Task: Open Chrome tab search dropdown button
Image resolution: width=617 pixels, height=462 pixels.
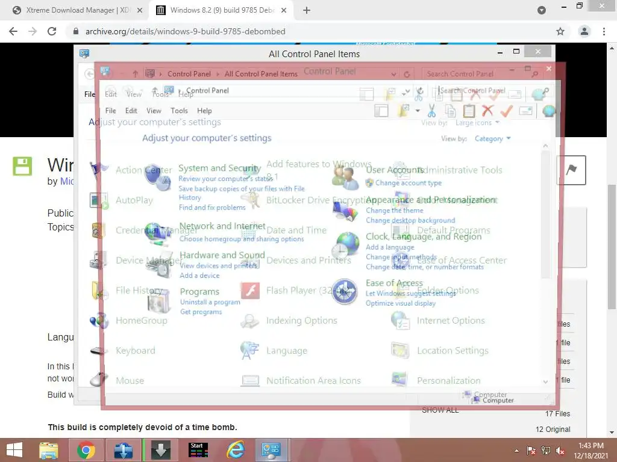Action: click(542, 10)
